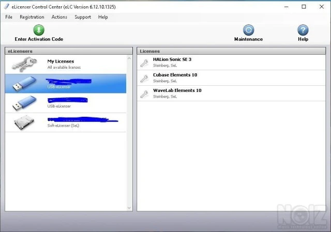Click the 'Soft-eLicenser (SeL)' label

click(63, 126)
